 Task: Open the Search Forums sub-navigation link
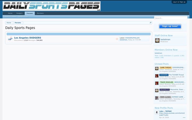10,17
